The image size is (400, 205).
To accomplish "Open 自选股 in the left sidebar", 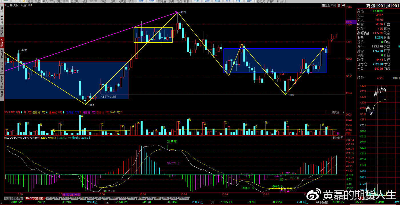I will point(2,54).
